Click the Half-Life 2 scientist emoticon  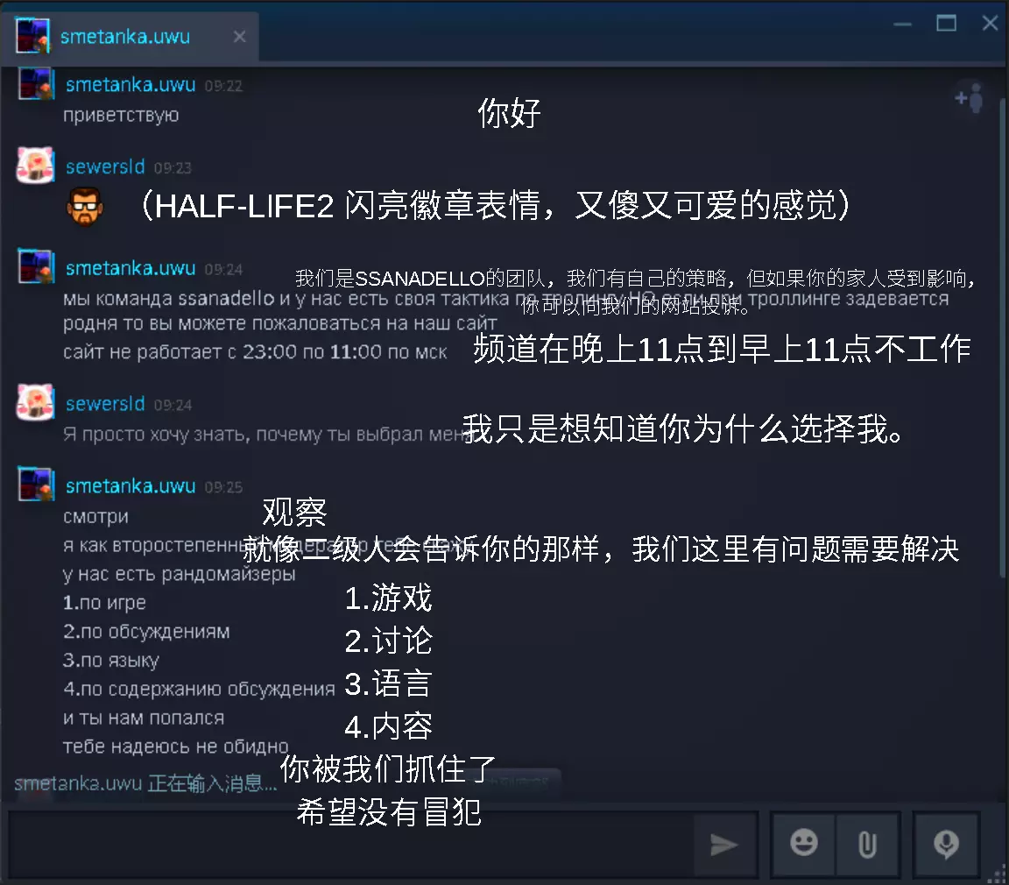click(x=85, y=206)
